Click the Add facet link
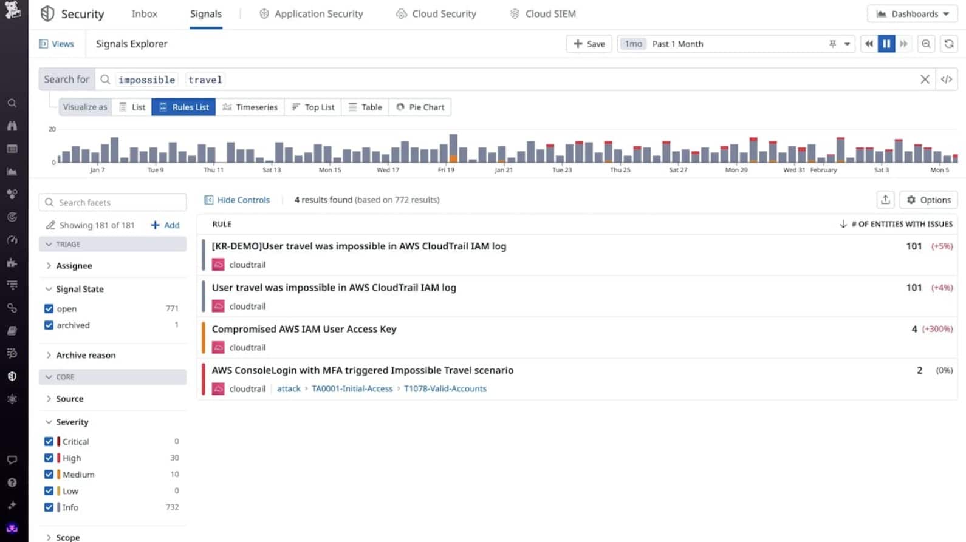Image resolution: width=966 pixels, height=542 pixels. click(x=165, y=225)
